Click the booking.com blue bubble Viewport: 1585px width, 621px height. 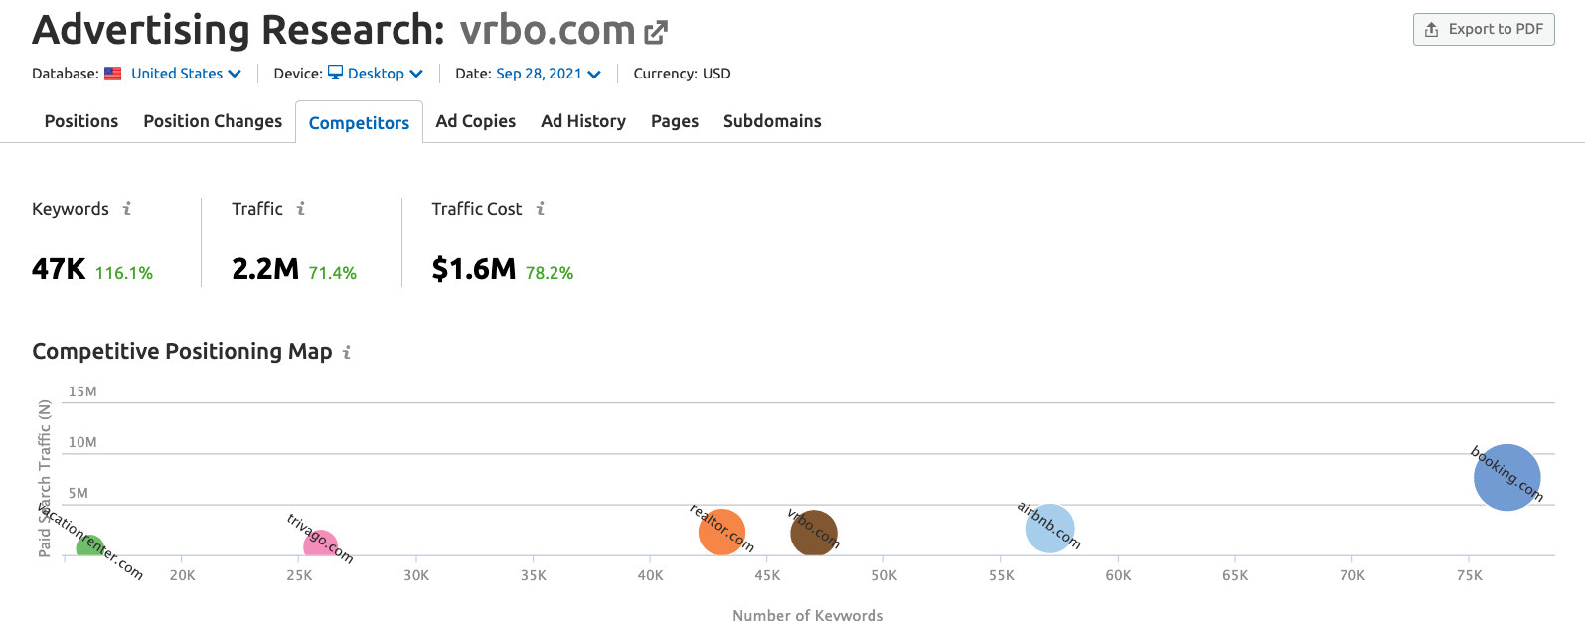pyautogui.click(x=1506, y=478)
